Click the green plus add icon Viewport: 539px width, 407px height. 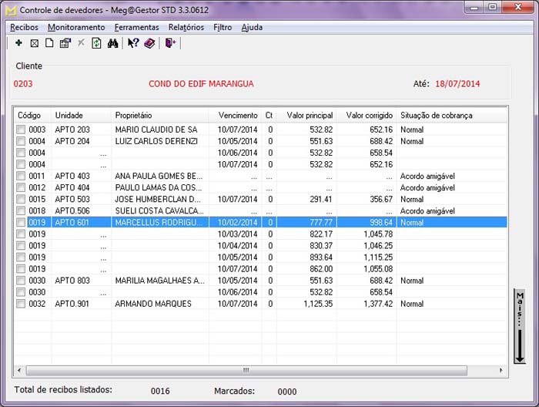point(18,44)
